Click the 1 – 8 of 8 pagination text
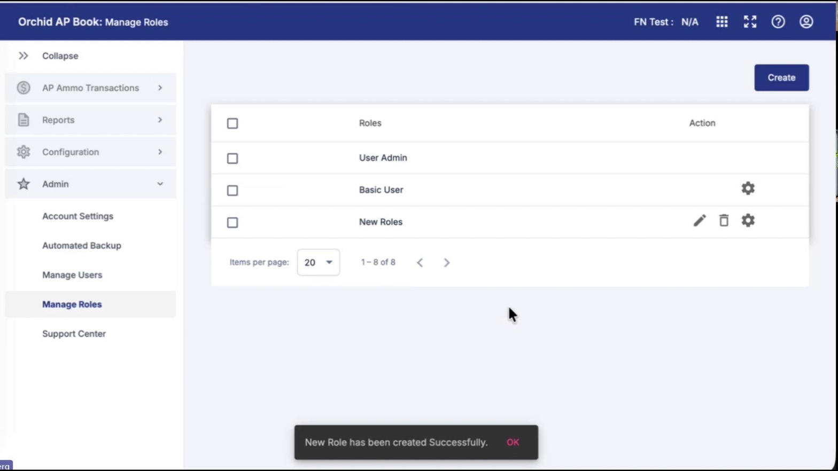 pos(378,262)
